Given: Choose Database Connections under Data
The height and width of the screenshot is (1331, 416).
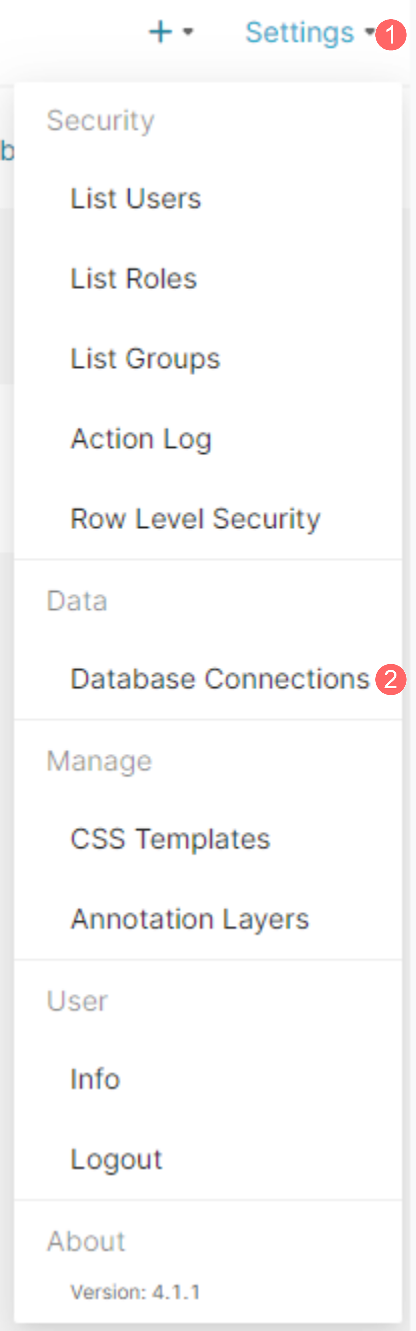Looking at the screenshot, I should (x=220, y=679).
